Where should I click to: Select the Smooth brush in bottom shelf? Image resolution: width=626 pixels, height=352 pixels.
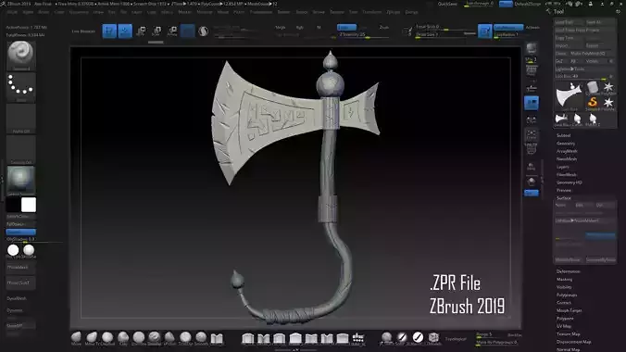tap(201, 338)
